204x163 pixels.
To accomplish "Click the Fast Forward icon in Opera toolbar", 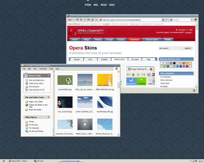I will [x=89, y=20].
